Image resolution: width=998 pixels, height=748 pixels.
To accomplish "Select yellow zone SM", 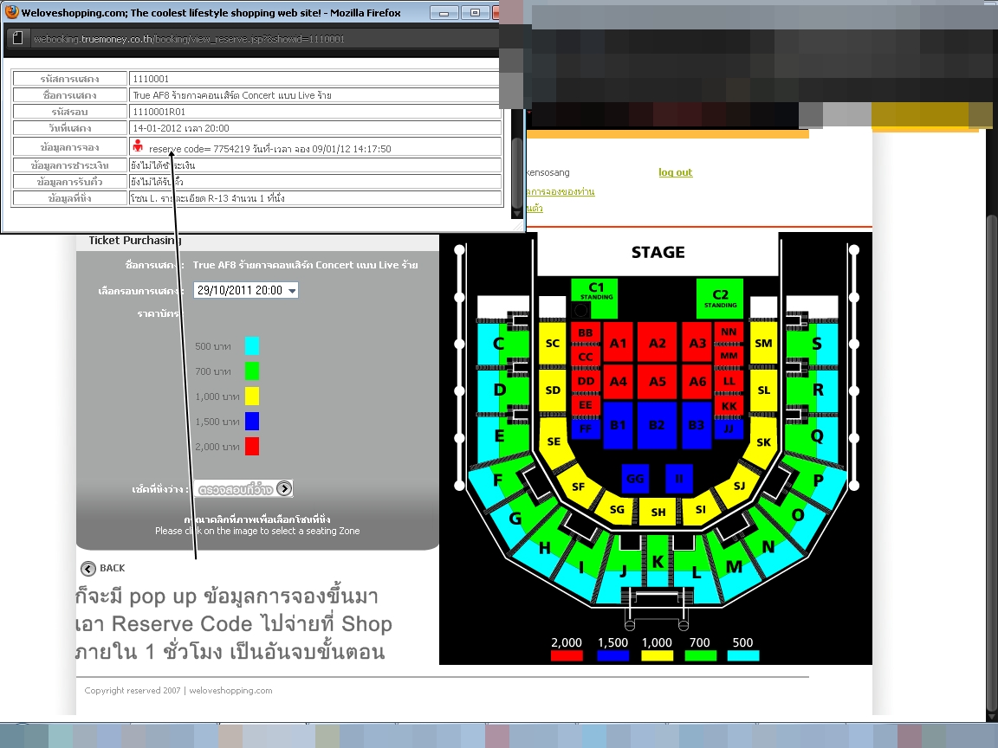I will coord(763,343).
